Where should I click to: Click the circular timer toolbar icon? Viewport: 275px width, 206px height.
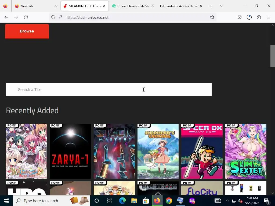[249, 17]
